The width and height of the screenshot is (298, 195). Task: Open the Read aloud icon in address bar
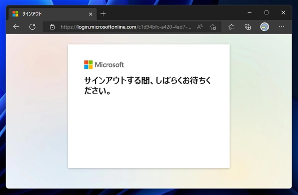(200, 27)
